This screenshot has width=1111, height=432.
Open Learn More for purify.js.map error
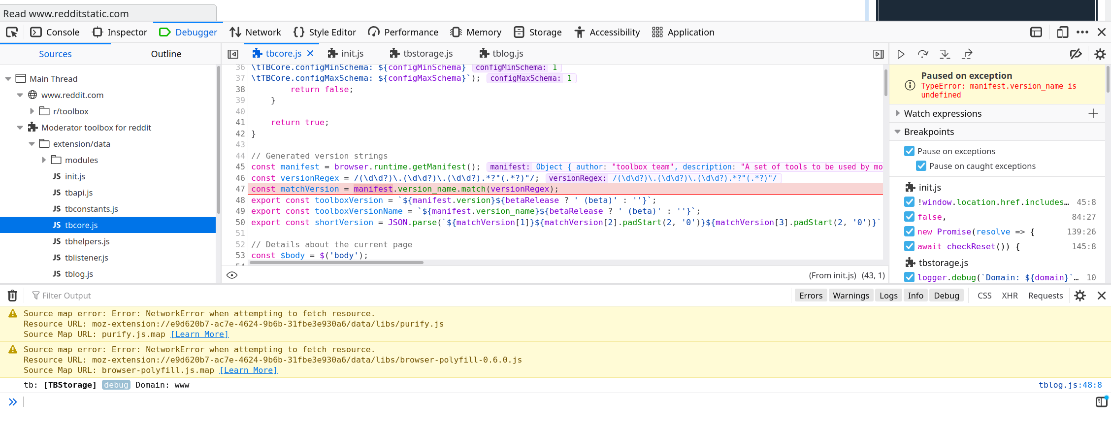(x=199, y=334)
